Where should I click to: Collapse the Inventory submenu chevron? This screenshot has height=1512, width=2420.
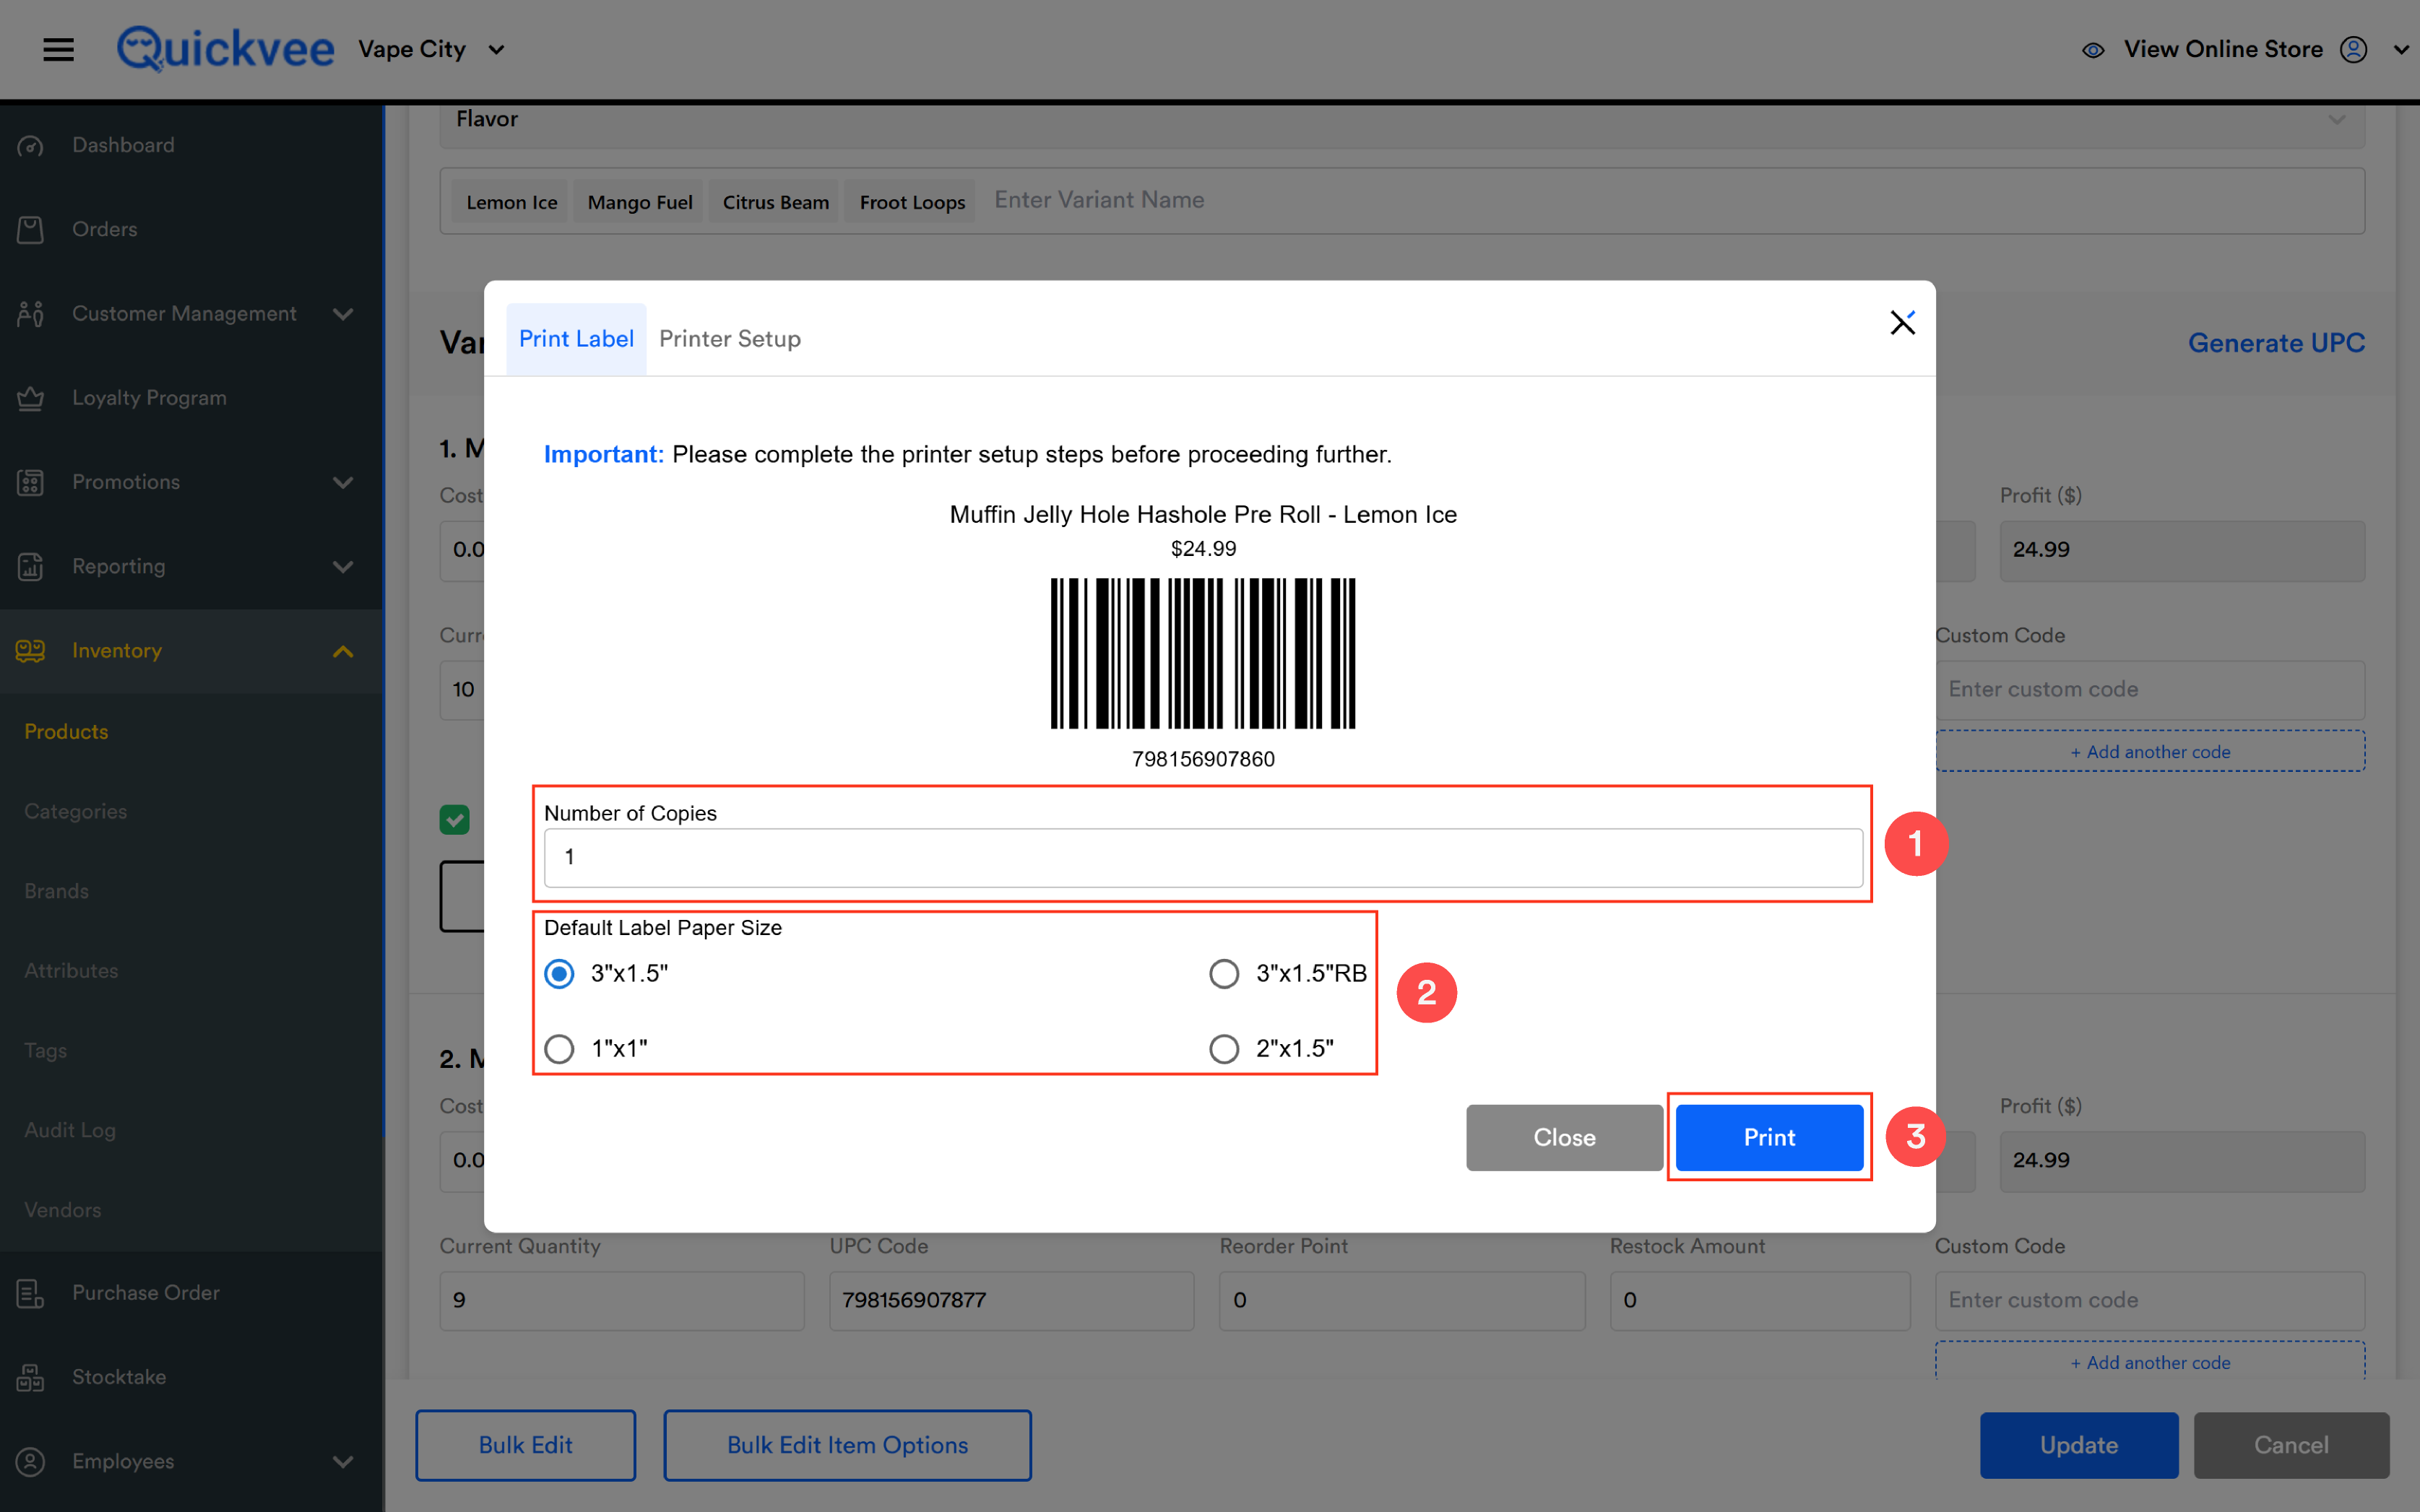click(343, 651)
